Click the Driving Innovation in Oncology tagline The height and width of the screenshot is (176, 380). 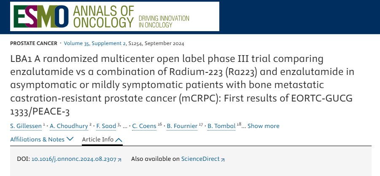click(164, 21)
